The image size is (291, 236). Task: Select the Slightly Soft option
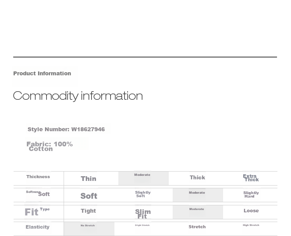click(143, 194)
